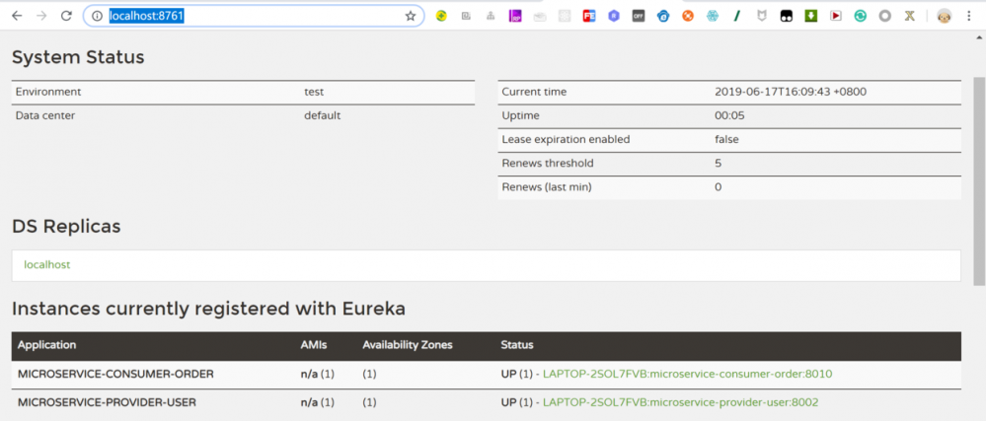986x421 pixels.
Task: Reload the Eureka dashboard page
Action: [66, 16]
